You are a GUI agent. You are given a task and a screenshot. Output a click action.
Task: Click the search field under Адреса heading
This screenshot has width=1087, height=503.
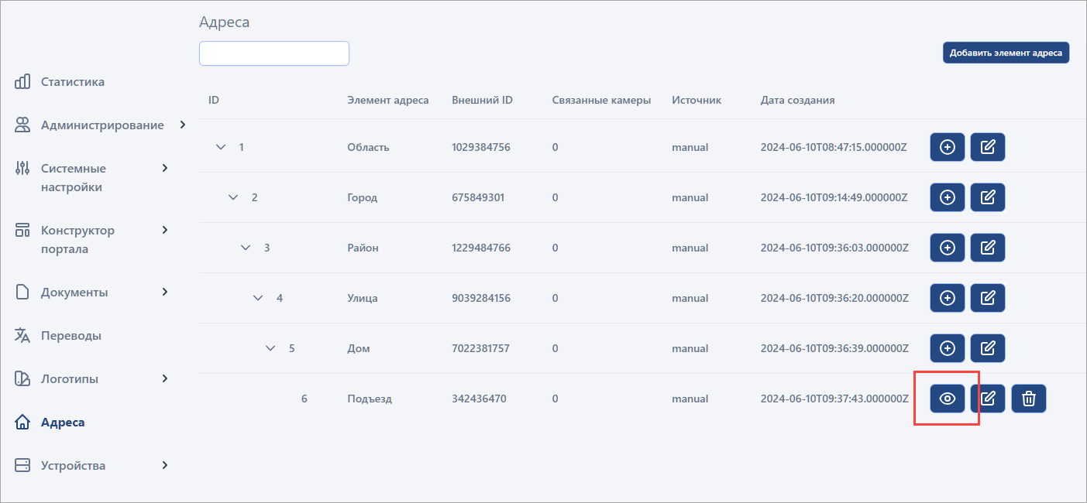point(274,53)
